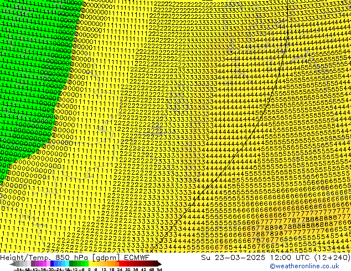This screenshot has height=271, width=351.
Task: Pick the bright yellow legend swatch
Action: click(90, 264)
